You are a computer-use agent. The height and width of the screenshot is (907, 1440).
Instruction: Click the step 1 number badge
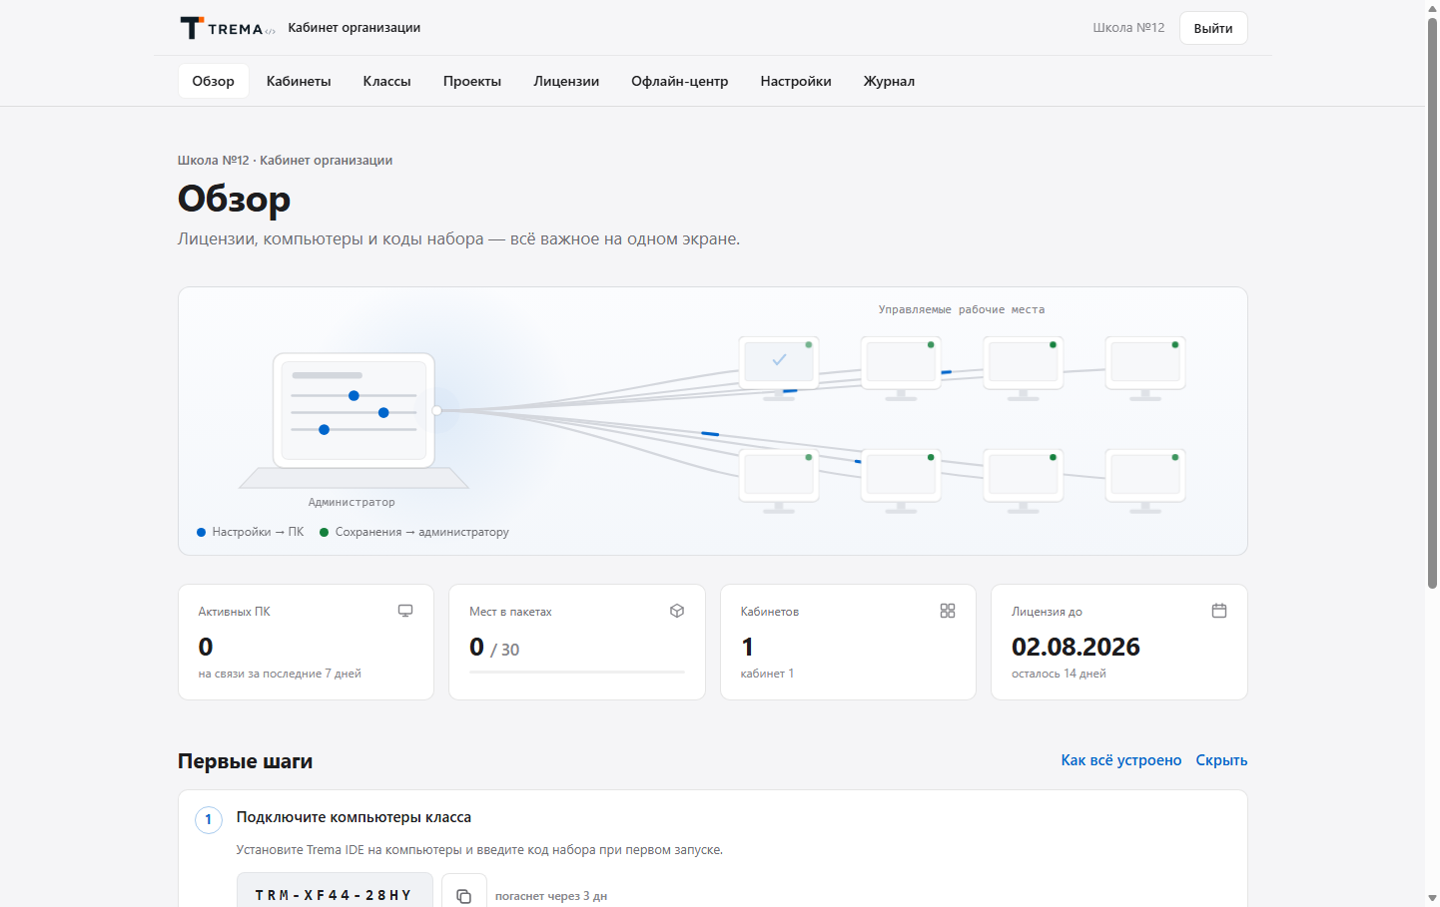click(208, 820)
